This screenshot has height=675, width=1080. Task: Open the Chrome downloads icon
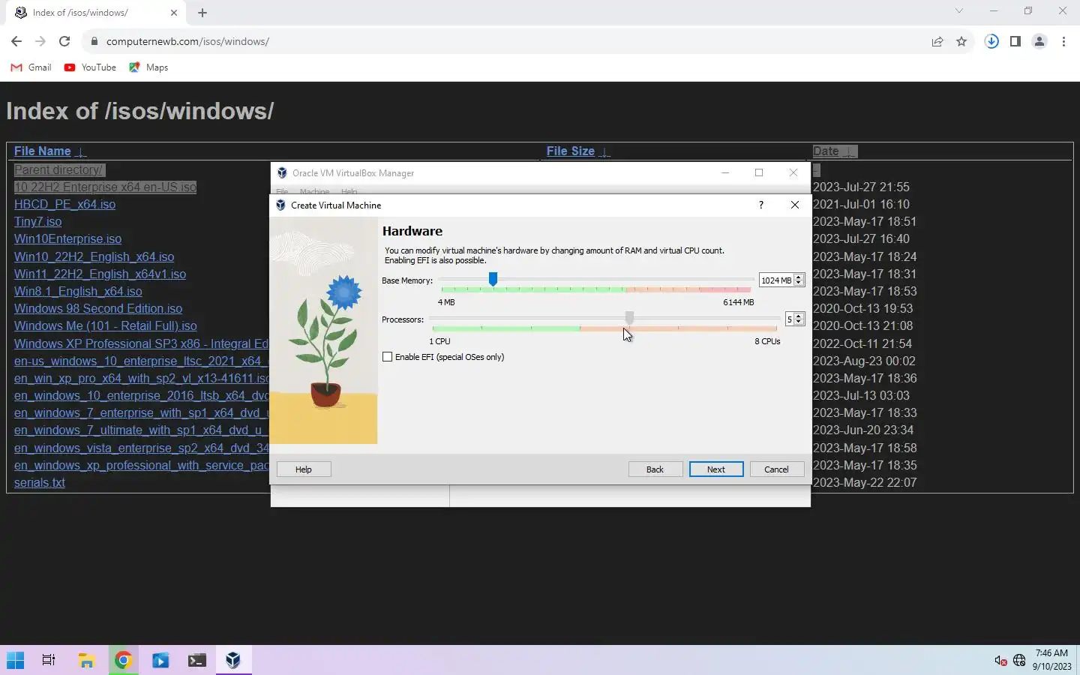[991, 41]
